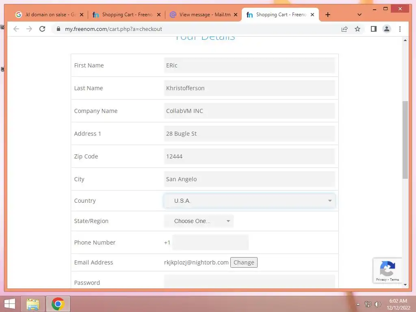Open the Country dropdown
The image size is (416, 312).
tap(249, 201)
